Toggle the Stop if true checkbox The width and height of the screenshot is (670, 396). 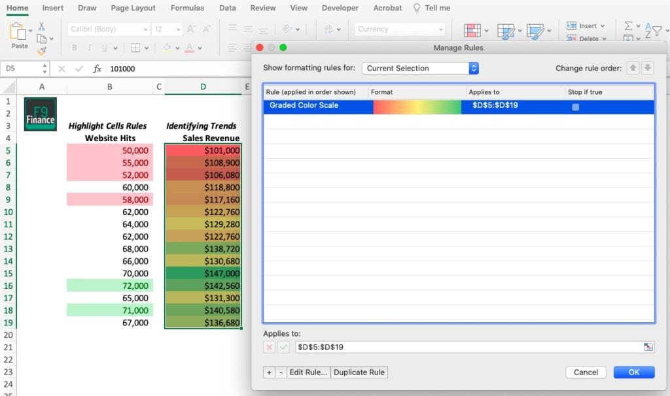575,107
